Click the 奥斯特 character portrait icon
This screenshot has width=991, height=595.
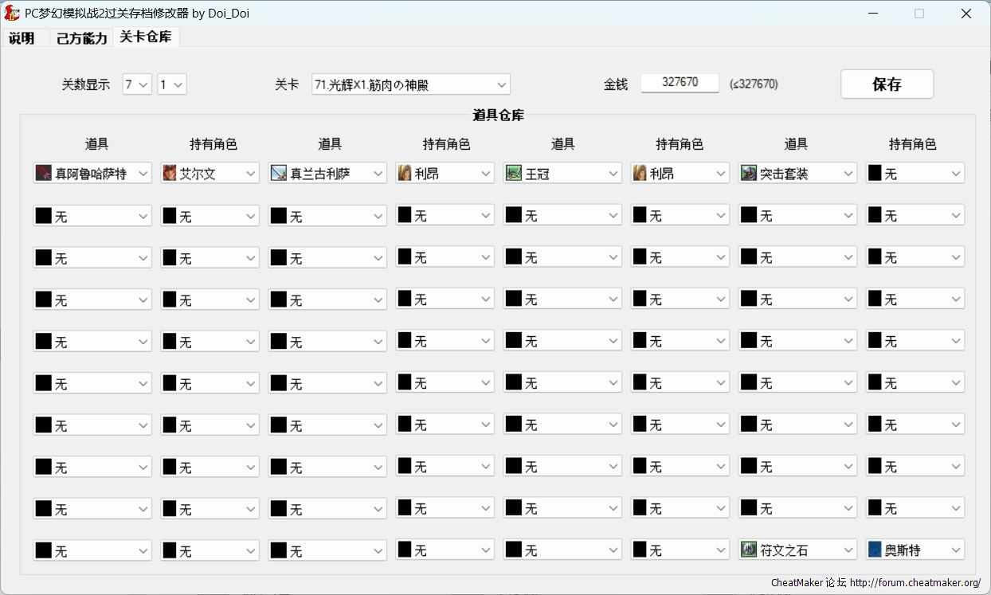point(875,550)
